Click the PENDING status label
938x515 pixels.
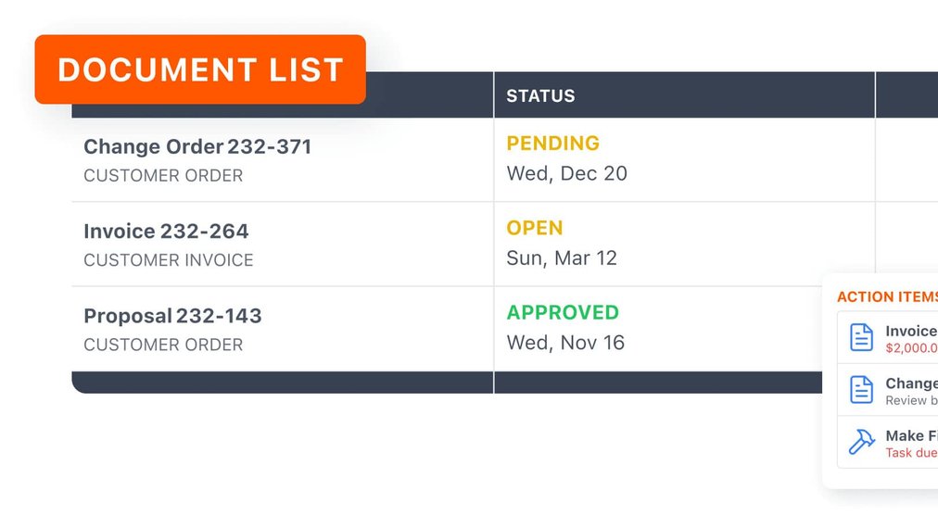pos(552,144)
